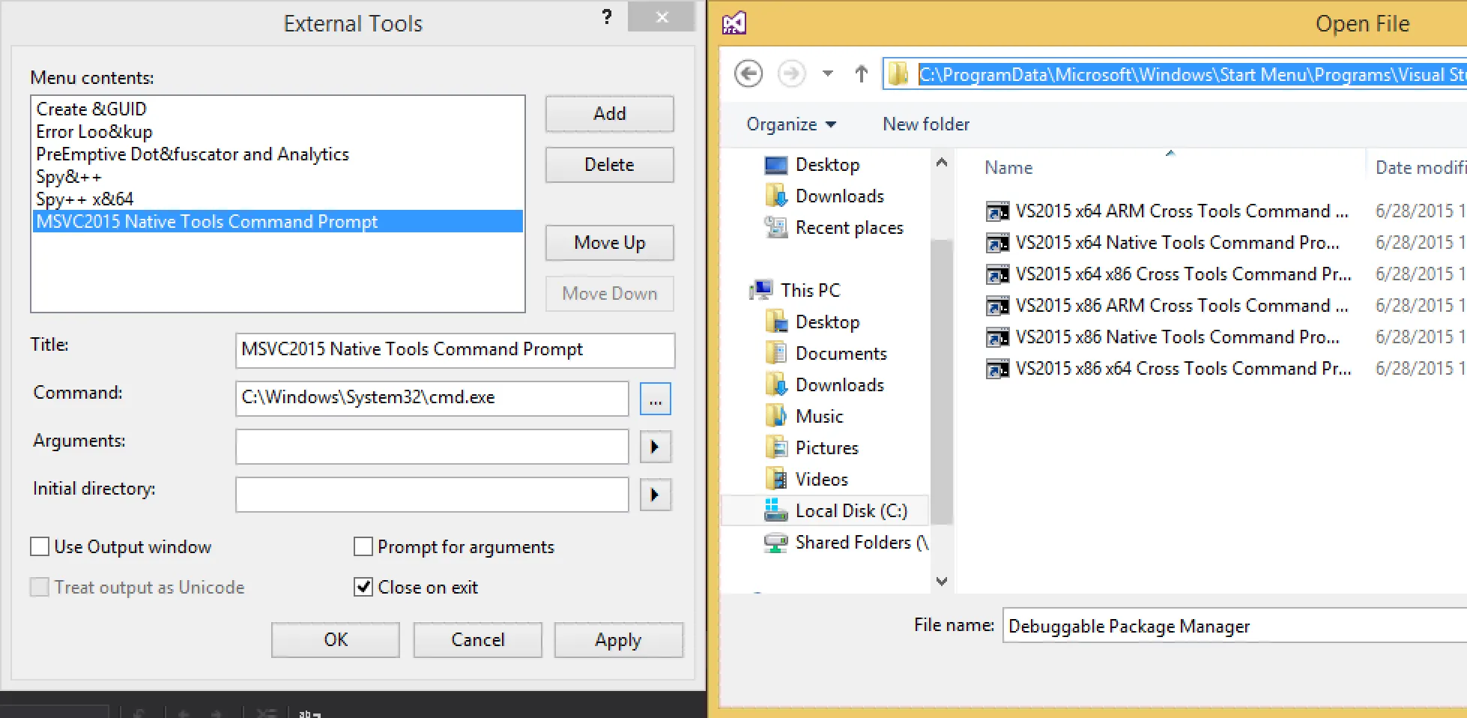1467x718 pixels.
Task: Click the Title input field
Action: click(x=455, y=350)
